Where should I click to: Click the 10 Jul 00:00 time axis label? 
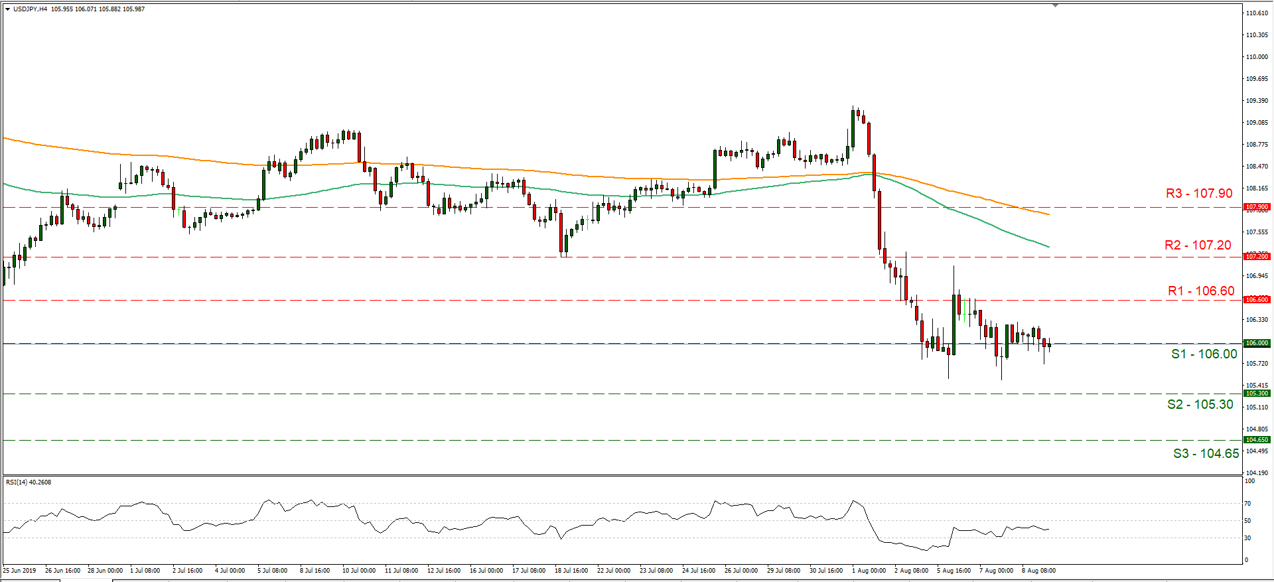pyautogui.click(x=359, y=571)
